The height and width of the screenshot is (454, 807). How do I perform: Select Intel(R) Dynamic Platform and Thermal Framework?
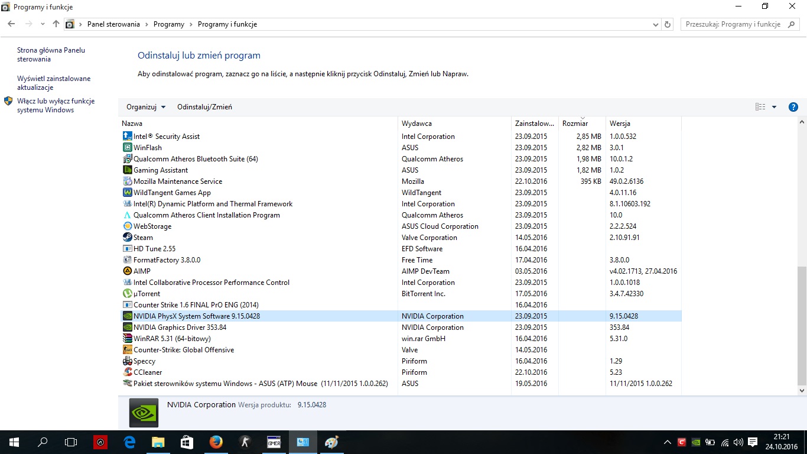(x=401, y=204)
